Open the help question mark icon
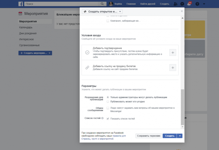The width and height of the screenshot is (219, 150). 197,4
